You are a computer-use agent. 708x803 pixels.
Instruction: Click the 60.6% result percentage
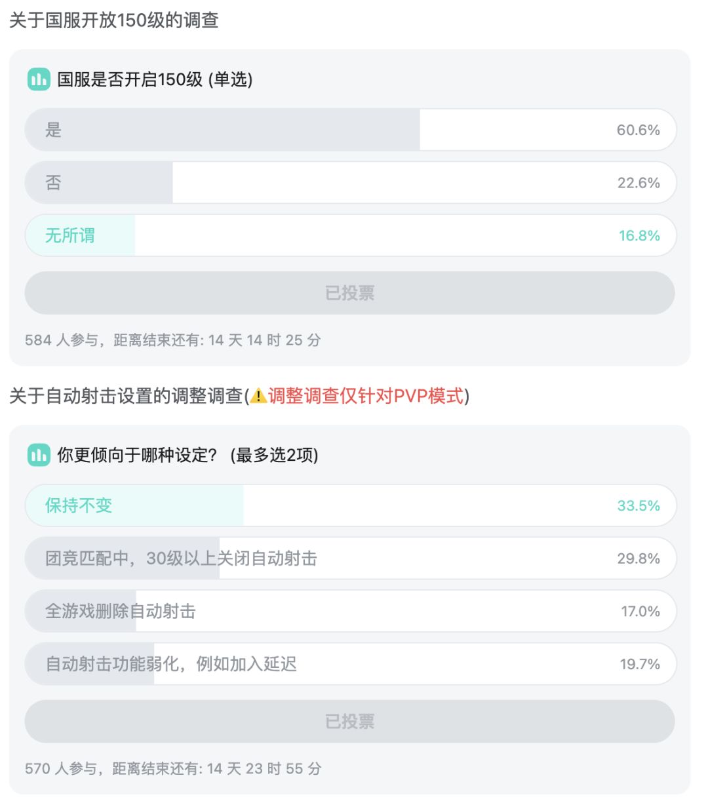(638, 130)
